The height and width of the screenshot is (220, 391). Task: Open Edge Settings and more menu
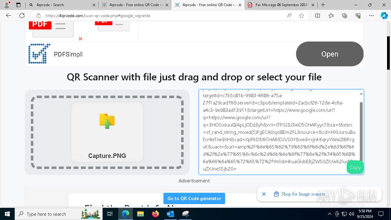click(371, 16)
